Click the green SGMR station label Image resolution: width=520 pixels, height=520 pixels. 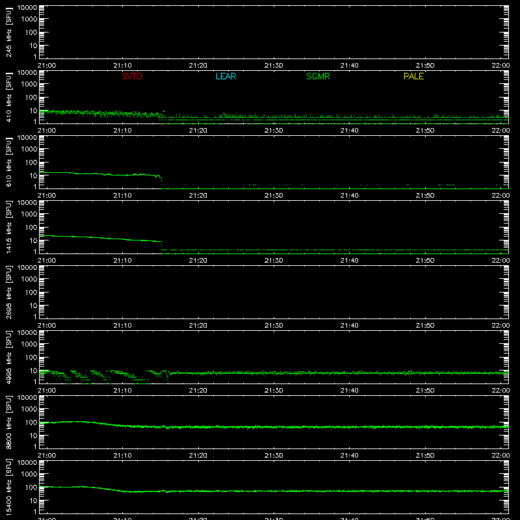tap(318, 76)
